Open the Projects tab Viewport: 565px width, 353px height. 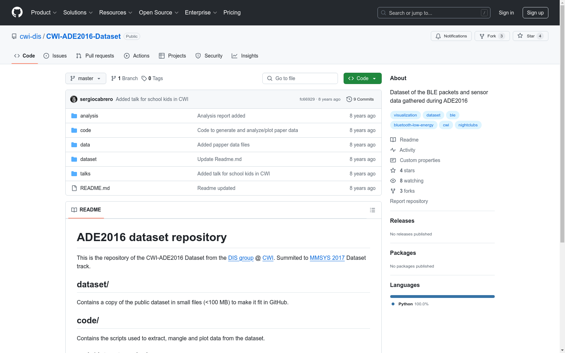coord(172,56)
